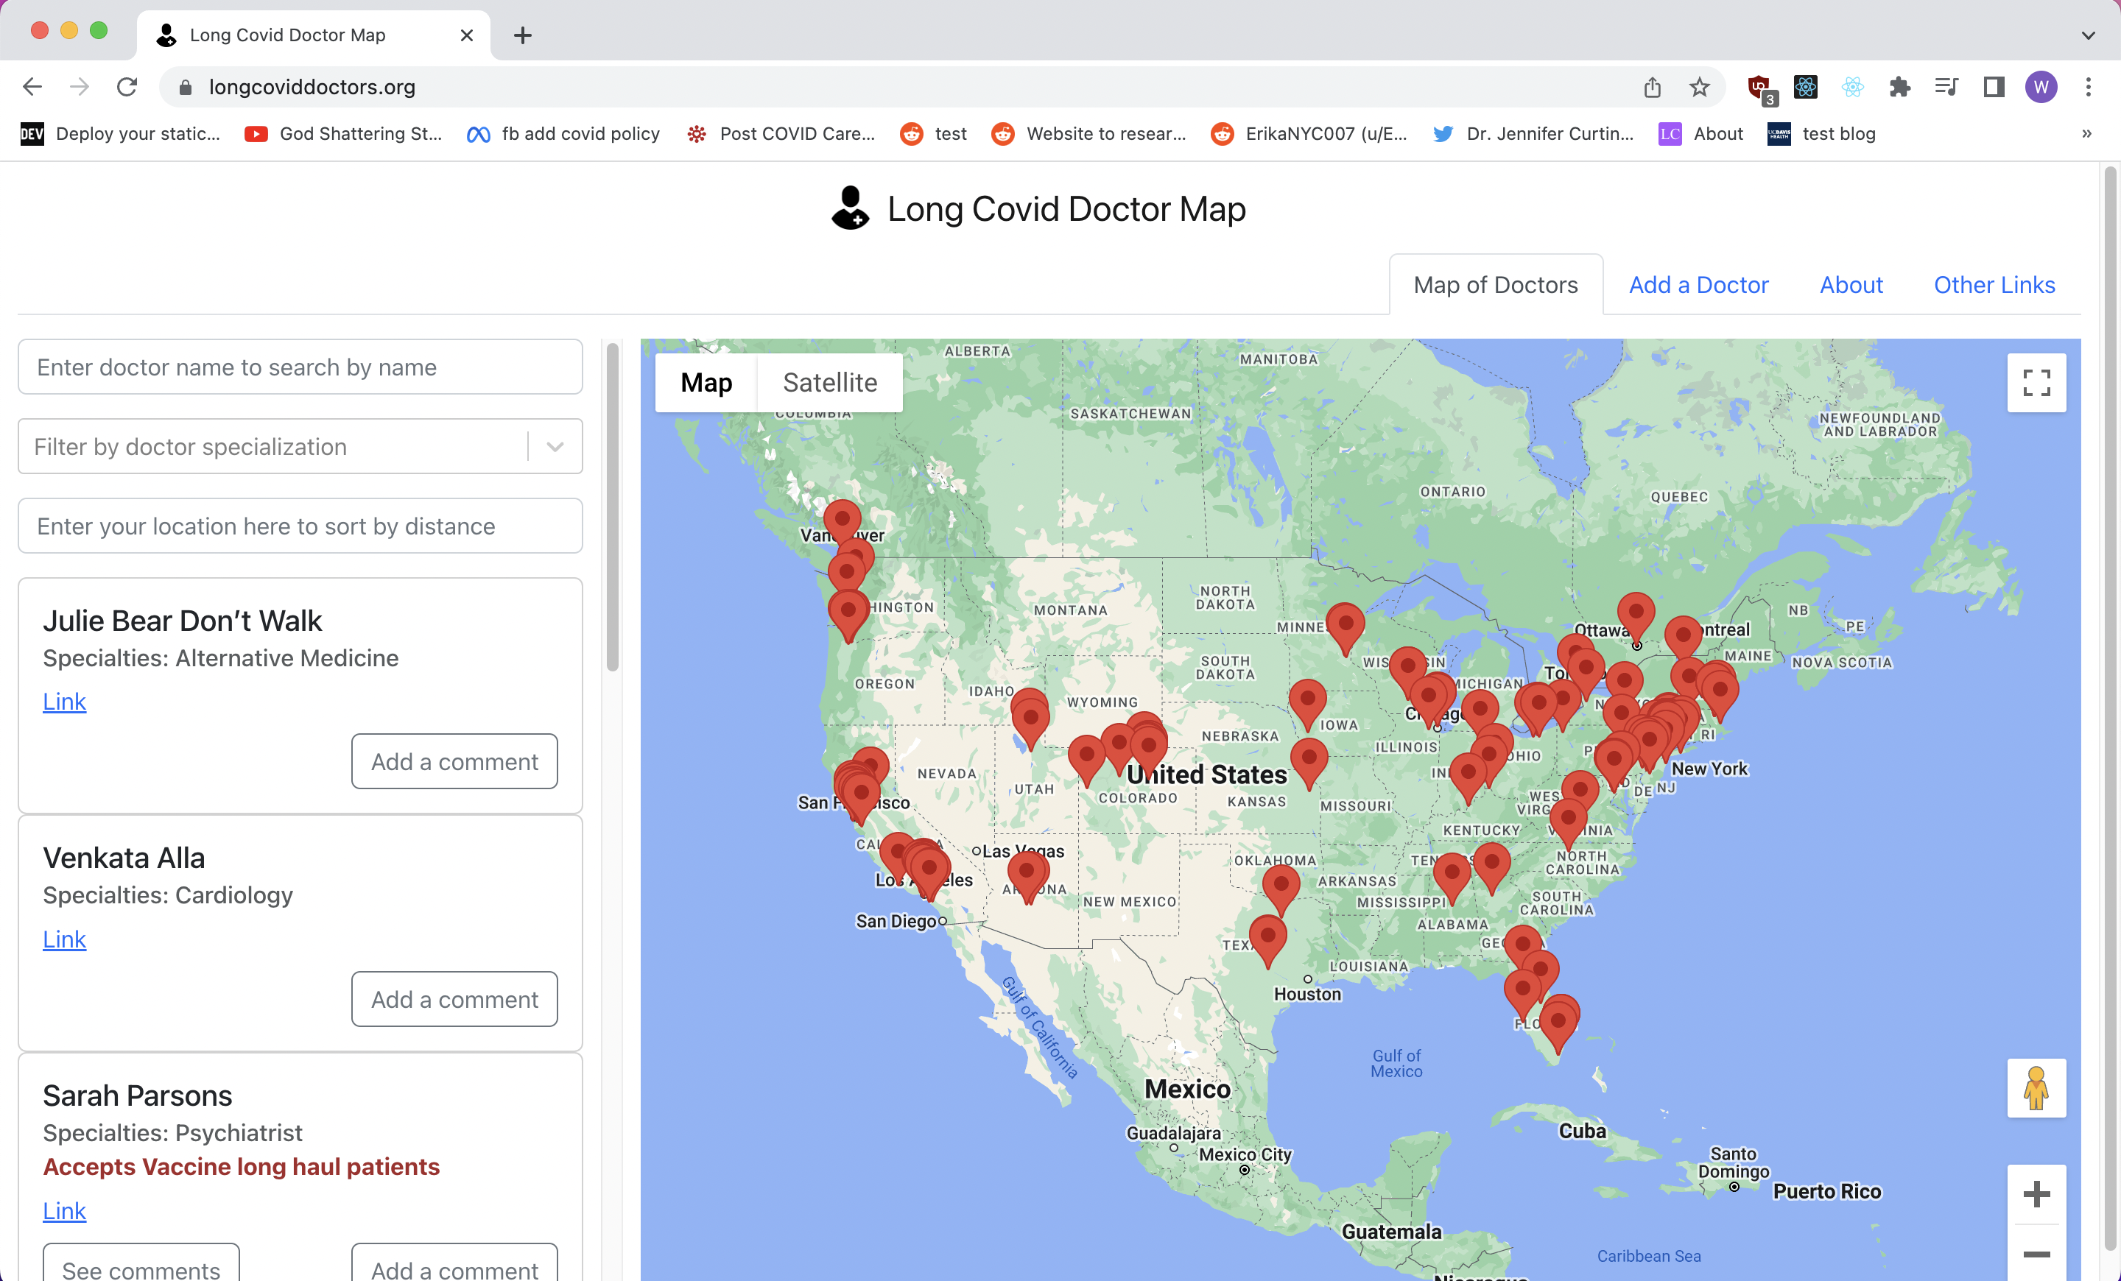Image resolution: width=2121 pixels, height=1281 pixels.
Task: Open the Reddit test bookmark
Action: coord(933,133)
